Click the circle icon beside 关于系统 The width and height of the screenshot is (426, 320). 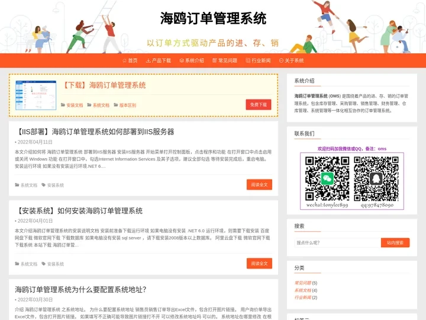[x=281, y=60]
